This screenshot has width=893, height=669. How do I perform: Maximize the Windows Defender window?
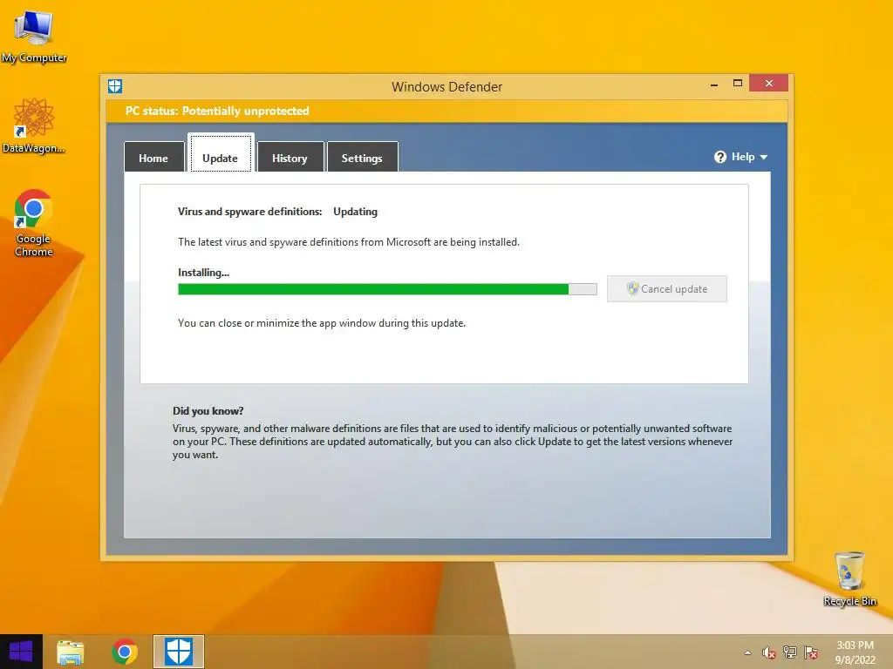point(738,84)
